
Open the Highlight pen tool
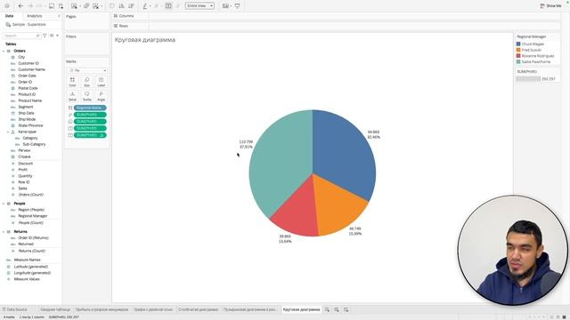point(145,6)
